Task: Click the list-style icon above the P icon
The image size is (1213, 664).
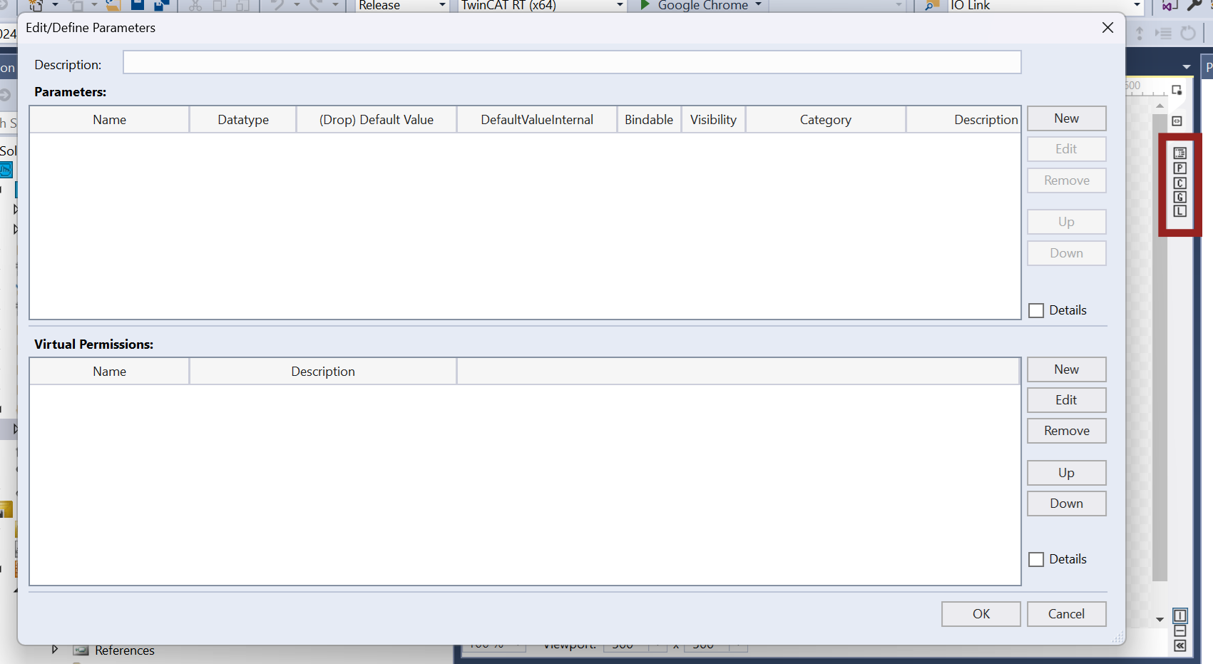Action: [1180, 153]
